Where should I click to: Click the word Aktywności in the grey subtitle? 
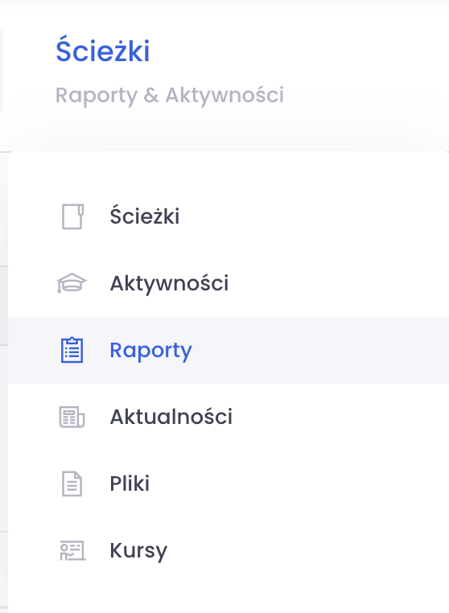tap(224, 95)
